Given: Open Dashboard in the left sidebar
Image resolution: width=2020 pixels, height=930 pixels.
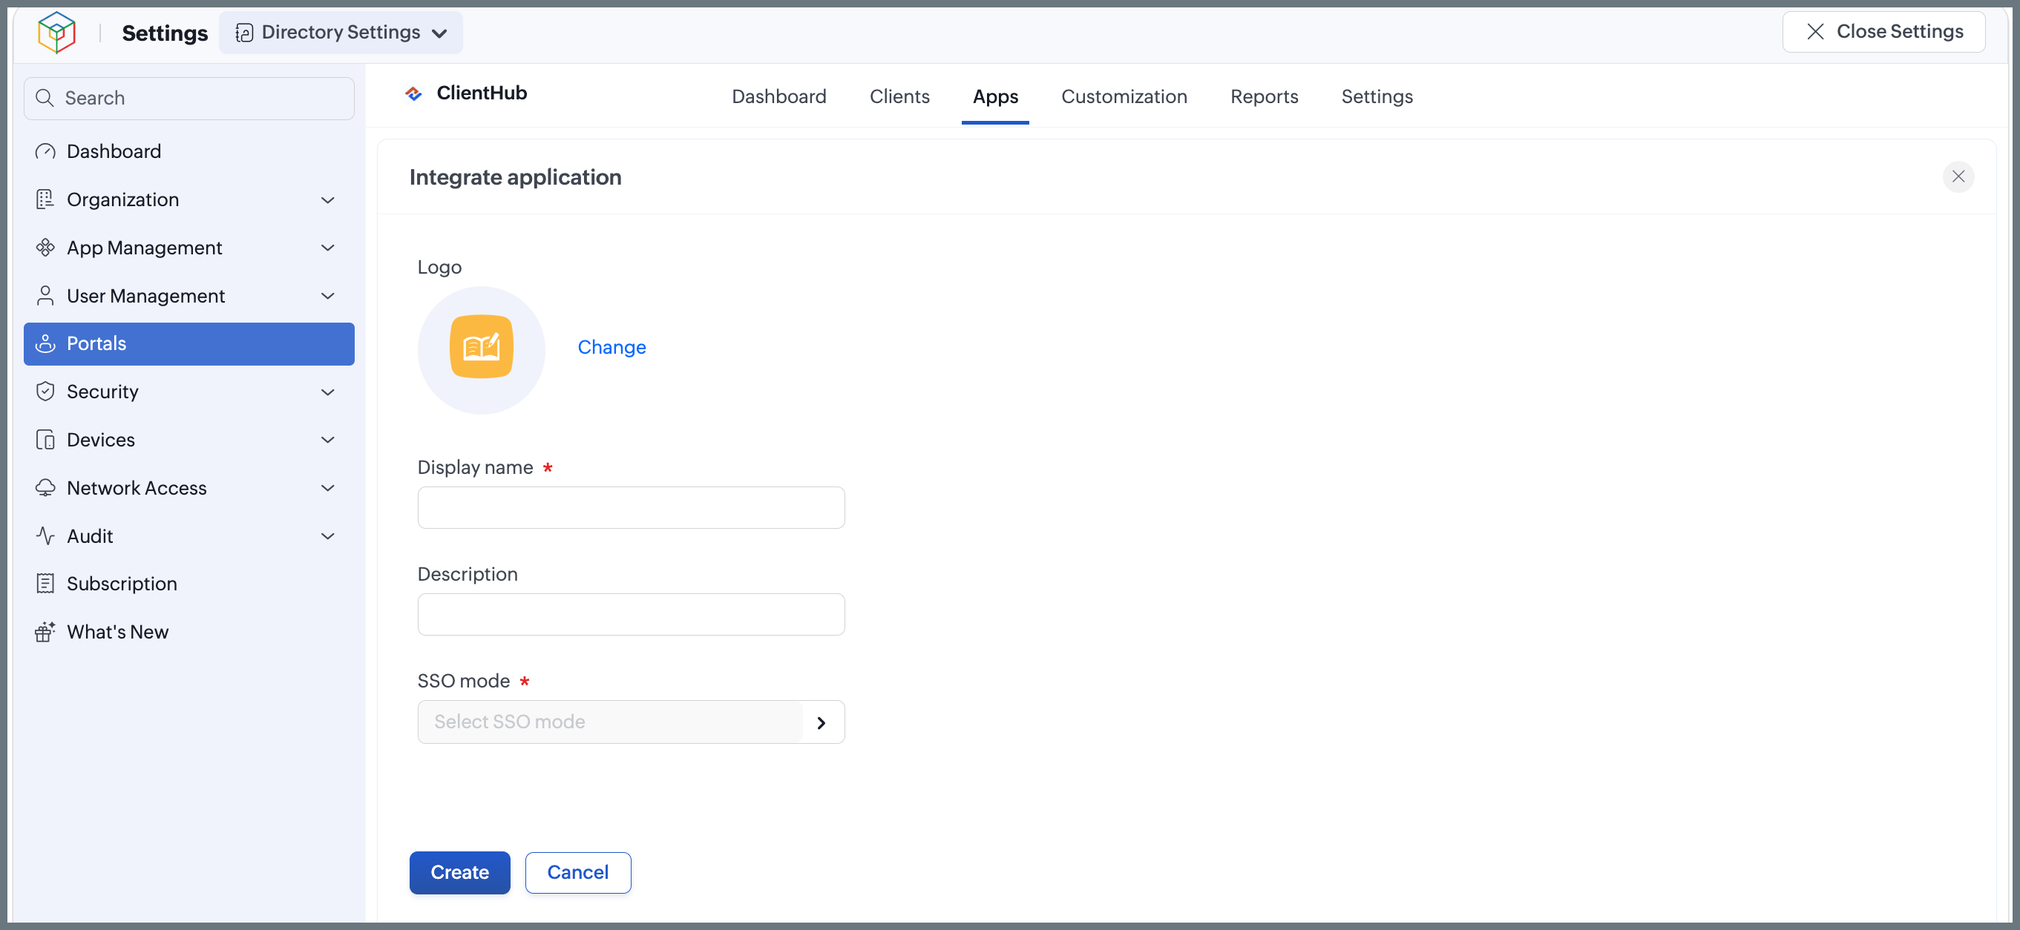Looking at the screenshot, I should 189,151.
